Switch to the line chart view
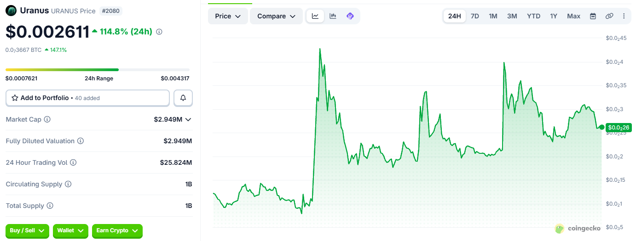This screenshot has width=636, height=241. [315, 16]
